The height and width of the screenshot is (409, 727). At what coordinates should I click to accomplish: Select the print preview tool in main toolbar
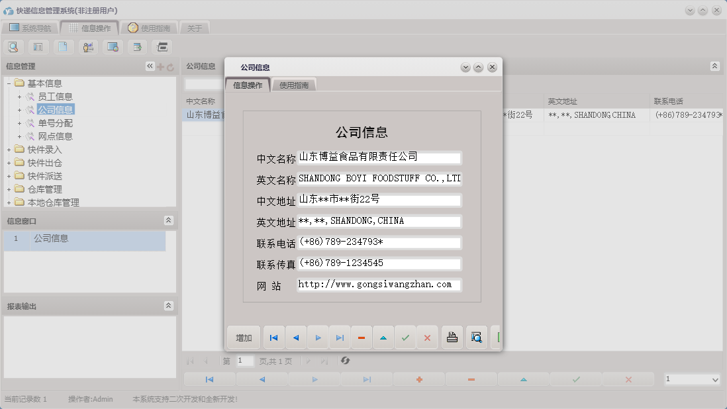pyautogui.click(x=13, y=46)
